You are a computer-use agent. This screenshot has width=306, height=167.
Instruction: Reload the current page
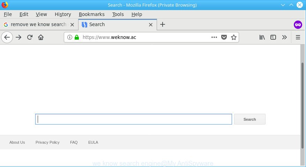(x=30, y=37)
